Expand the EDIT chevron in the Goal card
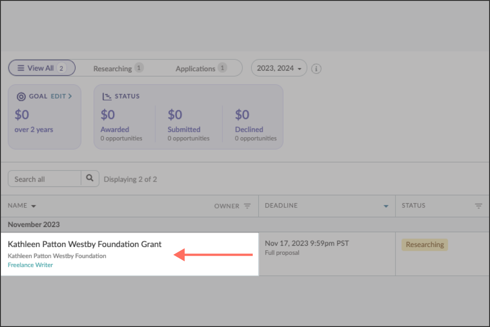The image size is (490, 327). (x=69, y=96)
